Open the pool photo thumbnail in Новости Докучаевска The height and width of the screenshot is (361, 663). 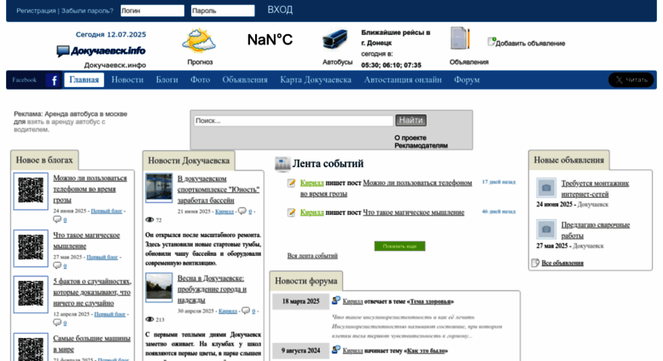point(159,187)
